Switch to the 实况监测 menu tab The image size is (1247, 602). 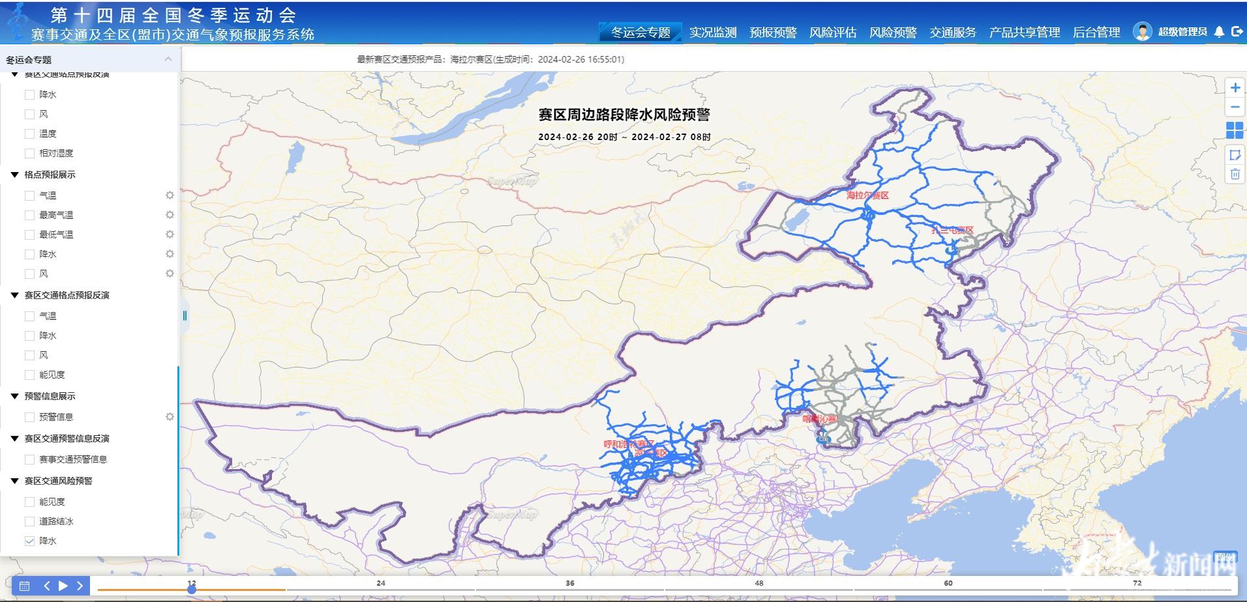pyautogui.click(x=713, y=33)
